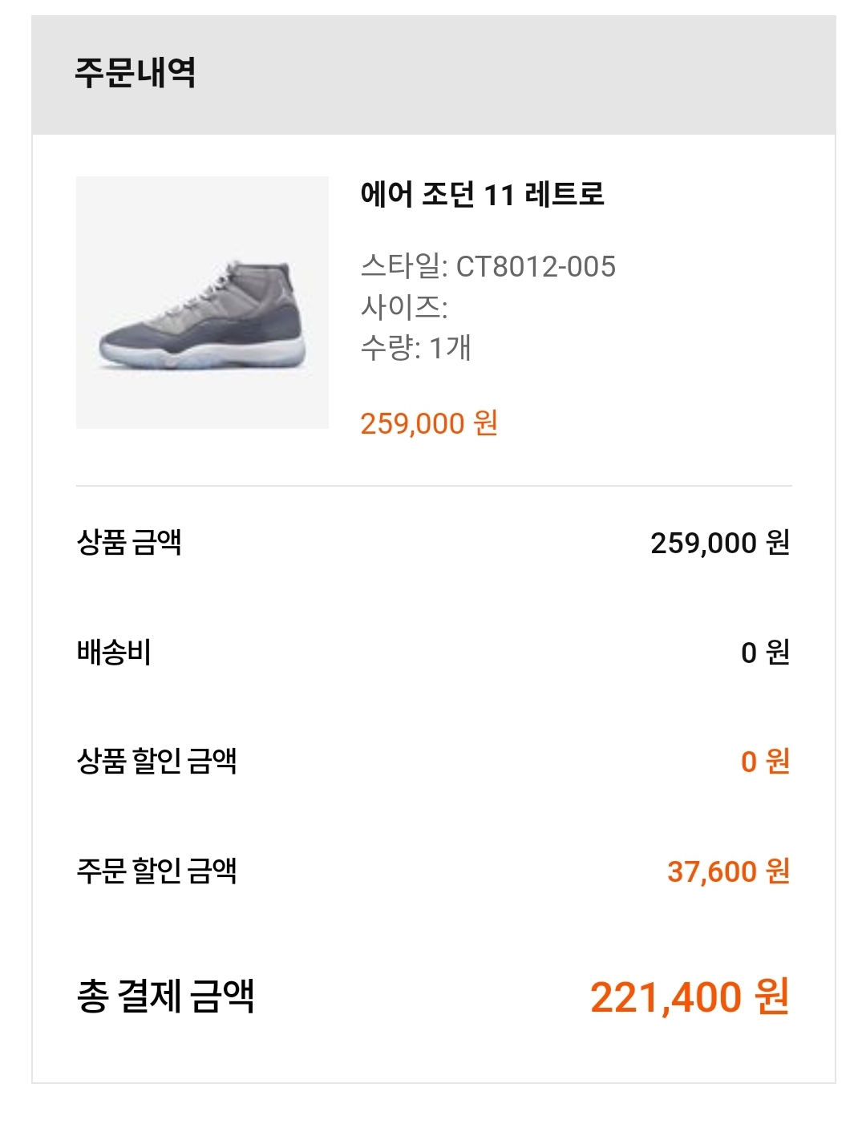Click the 총 결제 금액 label

pos(165,997)
